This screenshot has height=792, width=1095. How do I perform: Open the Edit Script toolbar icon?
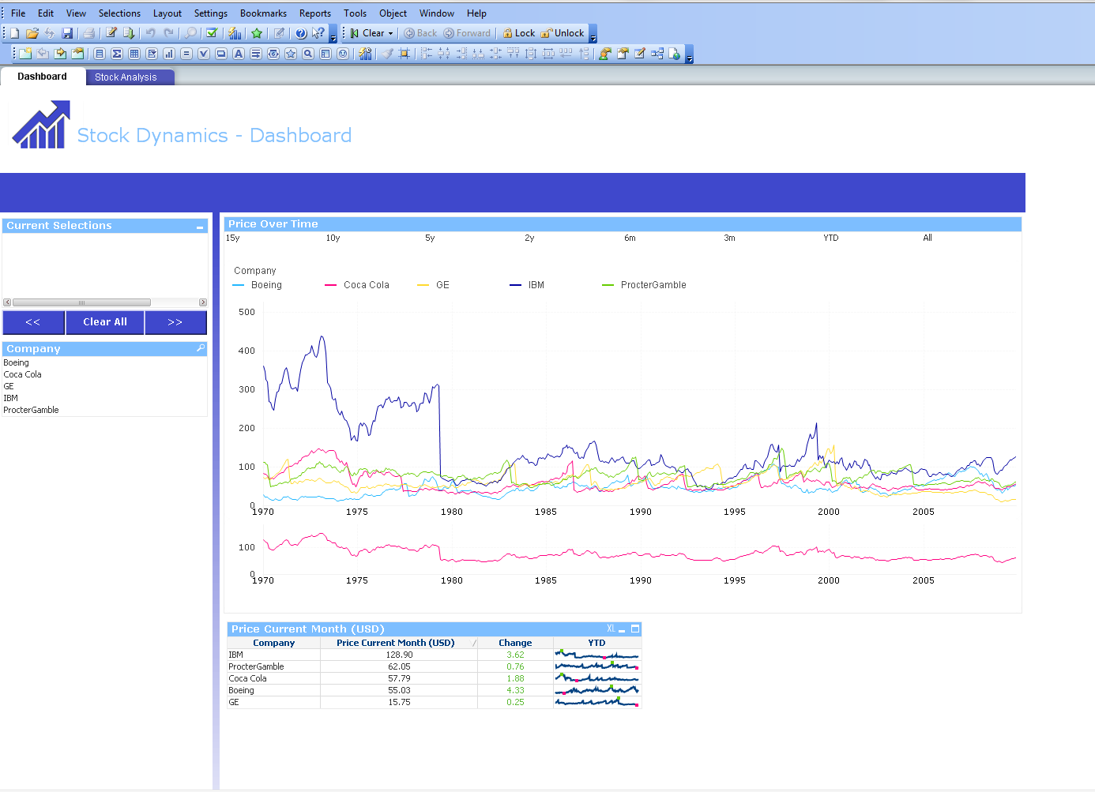click(x=111, y=33)
